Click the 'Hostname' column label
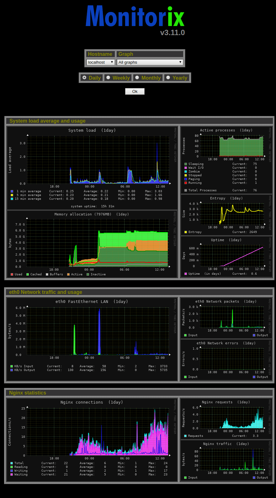276x498 pixels. (100, 54)
